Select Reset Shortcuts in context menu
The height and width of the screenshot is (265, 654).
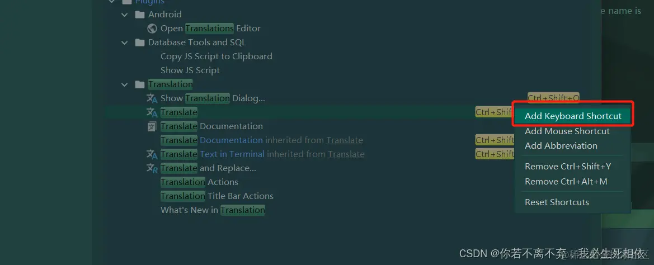[x=557, y=202]
